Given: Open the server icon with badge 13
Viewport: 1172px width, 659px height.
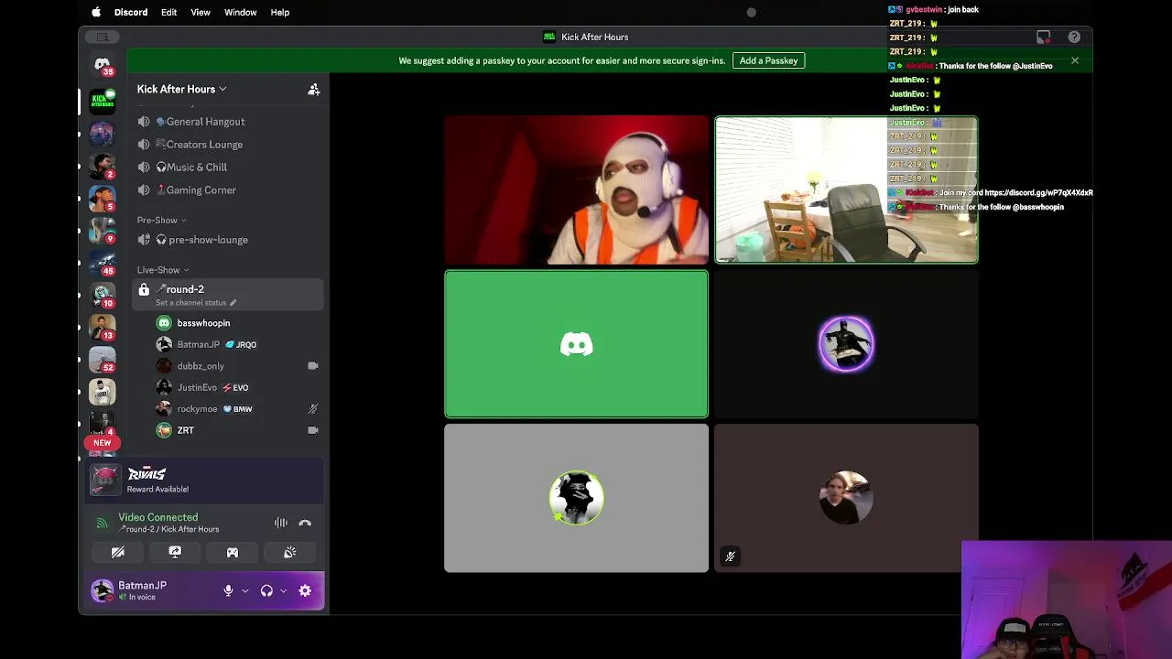Looking at the screenshot, I should tap(102, 327).
